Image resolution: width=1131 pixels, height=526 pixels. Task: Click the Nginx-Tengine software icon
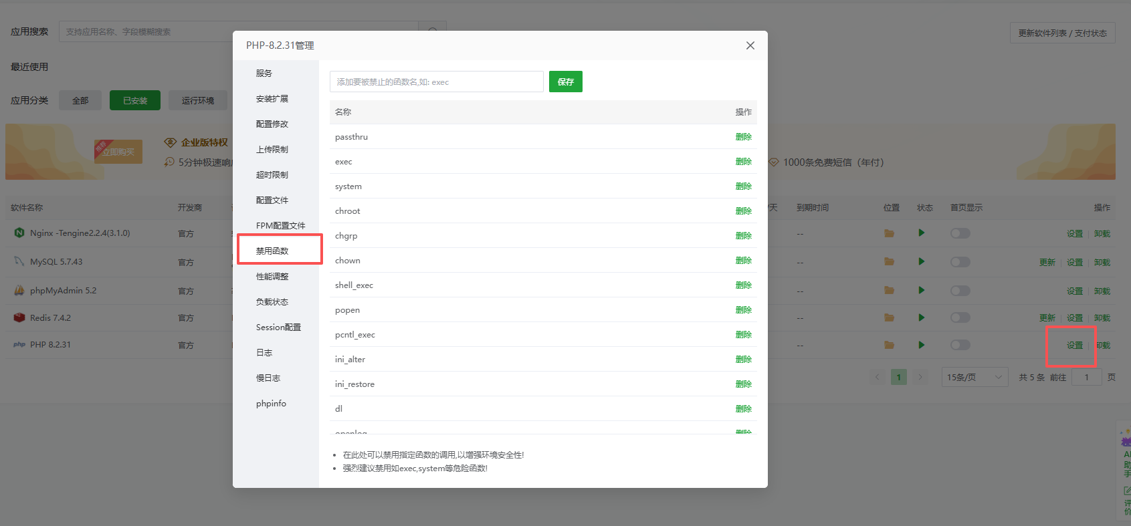click(19, 233)
